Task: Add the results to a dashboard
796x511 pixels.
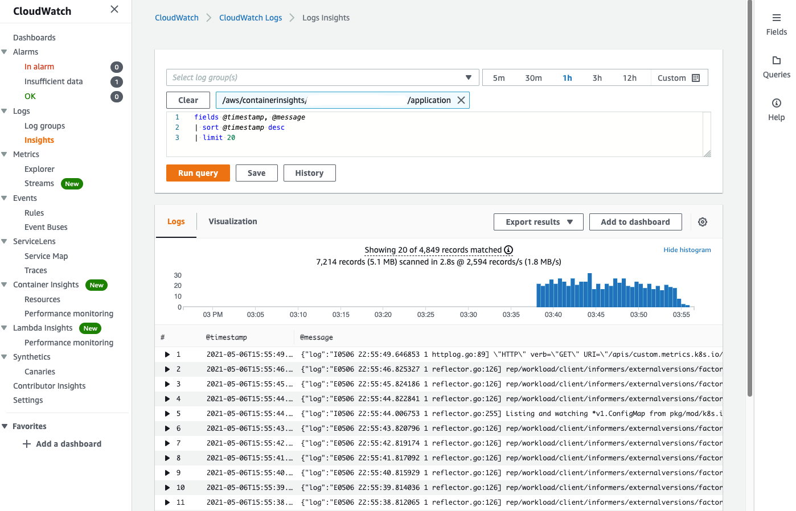Action: pyautogui.click(x=635, y=222)
